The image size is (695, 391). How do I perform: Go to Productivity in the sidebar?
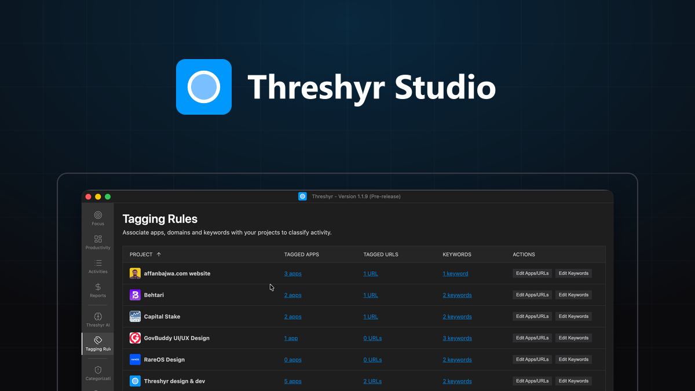pyautogui.click(x=98, y=242)
